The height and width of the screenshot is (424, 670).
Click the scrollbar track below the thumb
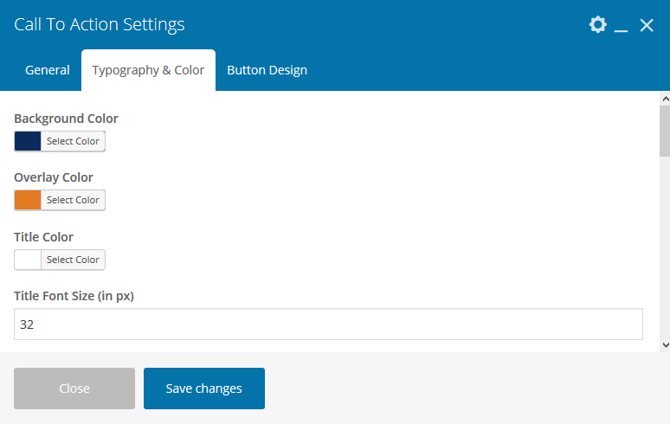664,251
